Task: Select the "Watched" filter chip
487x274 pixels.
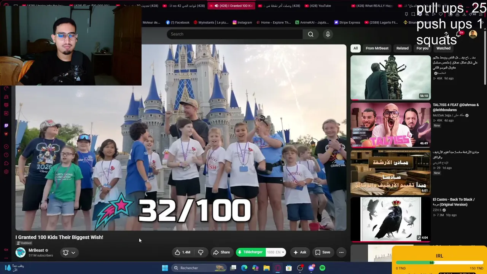Action: tap(443, 48)
